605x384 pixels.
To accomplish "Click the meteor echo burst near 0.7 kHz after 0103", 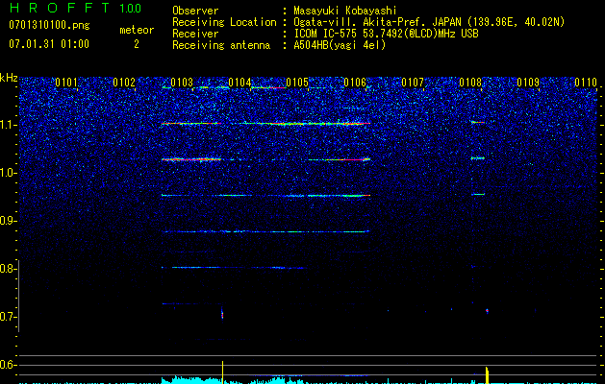I will 222,314.
